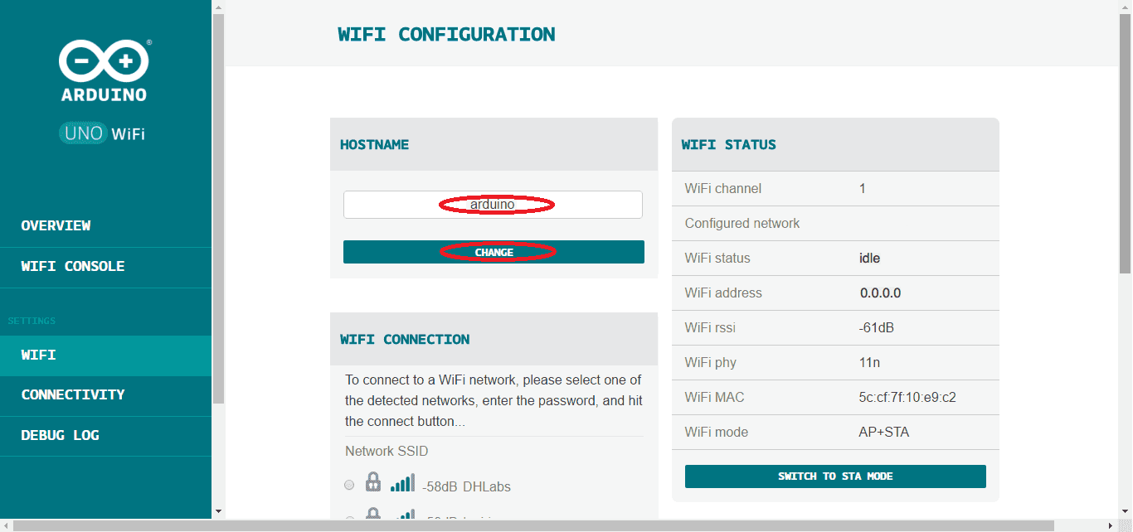Click the lock icon beside DHLabs
This screenshot has height=532, width=1133.
click(x=373, y=483)
